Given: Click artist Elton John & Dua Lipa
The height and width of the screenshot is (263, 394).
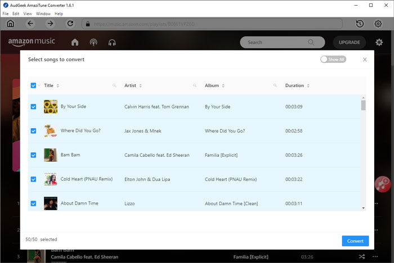Looking at the screenshot, I should click(x=147, y=179).
